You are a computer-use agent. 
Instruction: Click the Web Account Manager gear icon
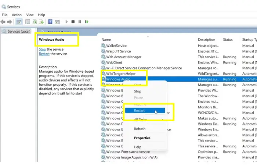(x=103, y=57)
